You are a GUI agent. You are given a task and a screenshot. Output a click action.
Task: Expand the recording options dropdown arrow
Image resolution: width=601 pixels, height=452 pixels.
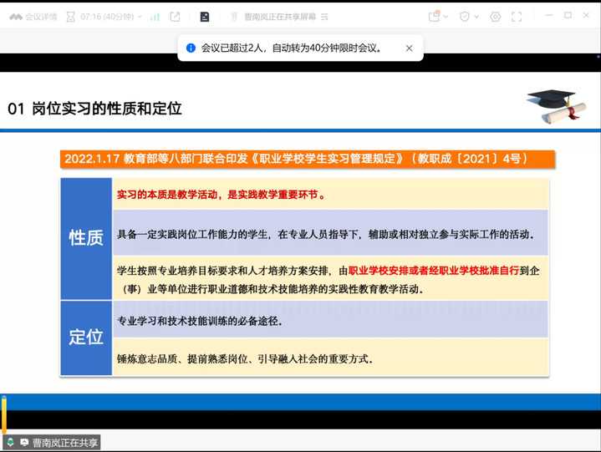446,16
